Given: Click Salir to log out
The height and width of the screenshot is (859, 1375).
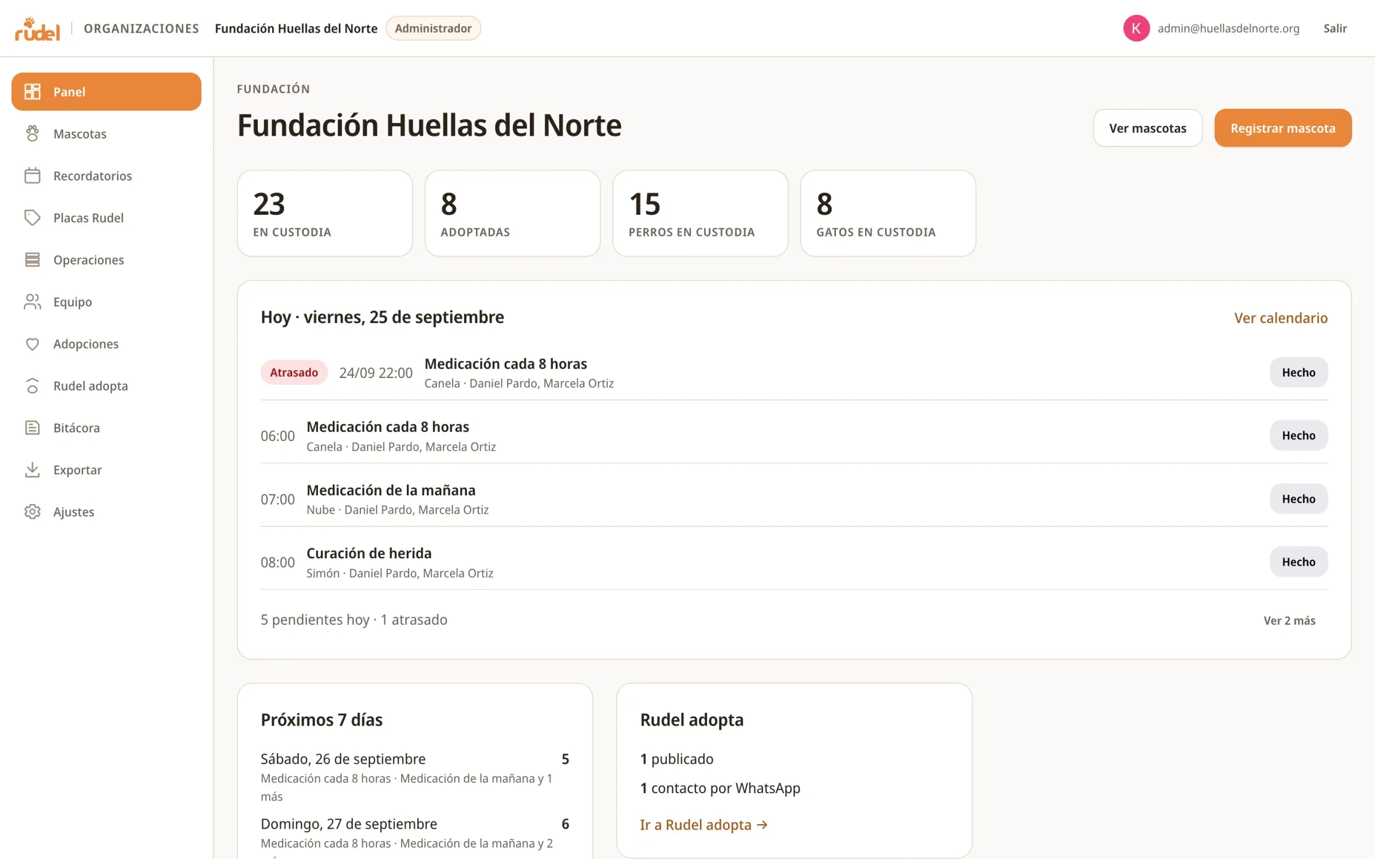Looking at the screenshot, I should pyautogui.click(x=1335, y=28).
